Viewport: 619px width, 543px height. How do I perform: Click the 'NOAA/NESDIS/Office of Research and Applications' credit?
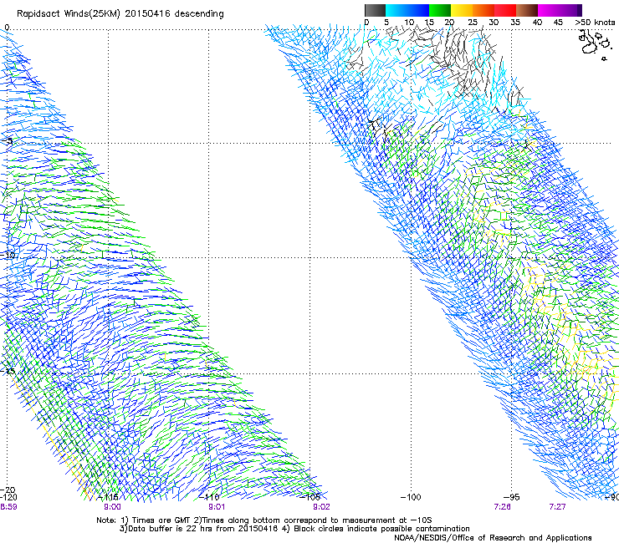[x=493, y=538]
